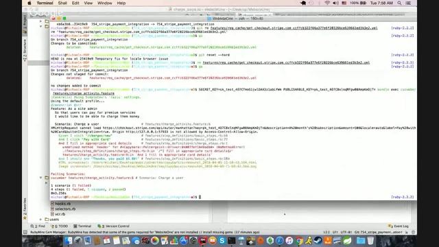Open iTunes from the Dock
This screenshot has height=247, width=439.
pos(289,241)
